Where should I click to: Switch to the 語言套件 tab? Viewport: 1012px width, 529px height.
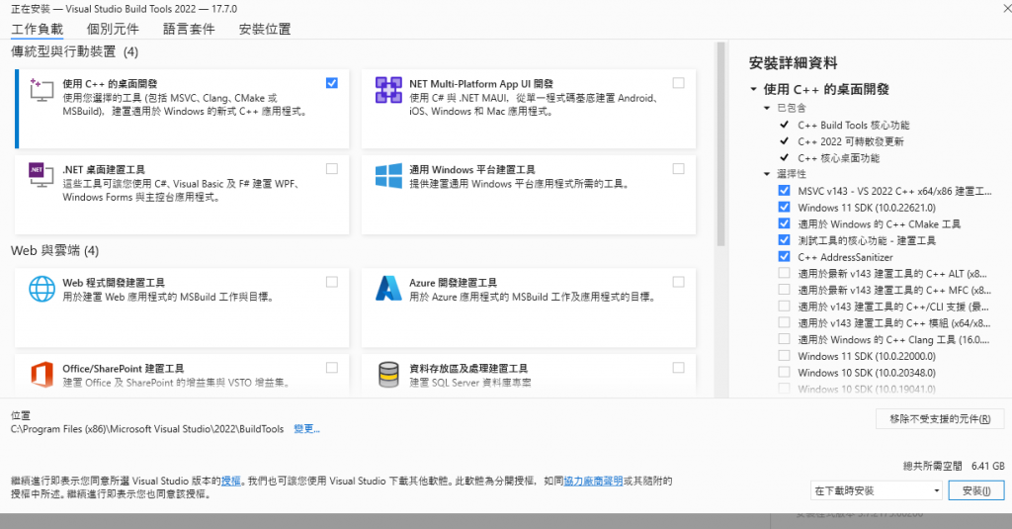[189, 29]
